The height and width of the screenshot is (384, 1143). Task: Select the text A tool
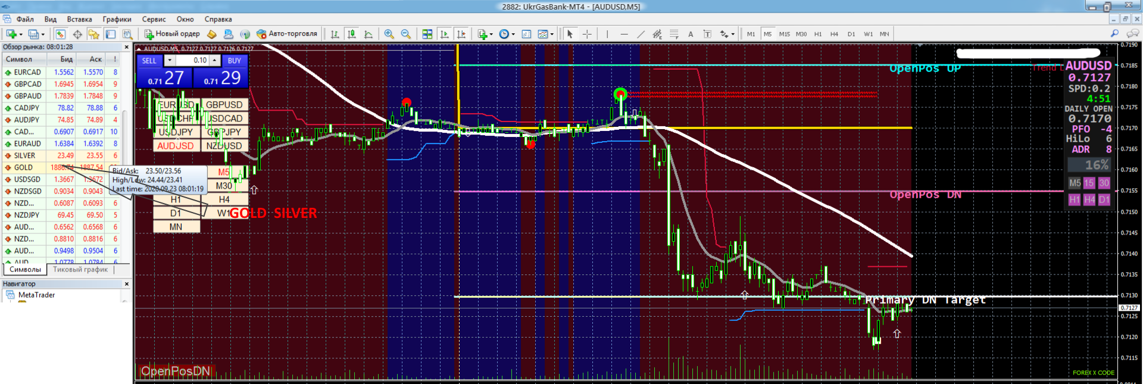pyautogui.click(x=691, y=34)
